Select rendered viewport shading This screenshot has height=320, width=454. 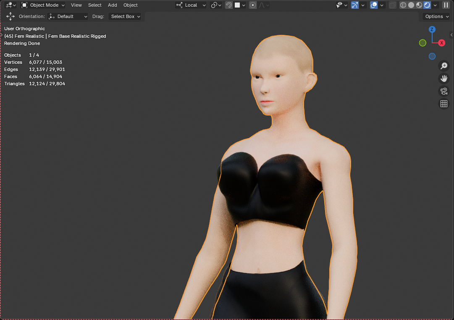click(427, 5)
